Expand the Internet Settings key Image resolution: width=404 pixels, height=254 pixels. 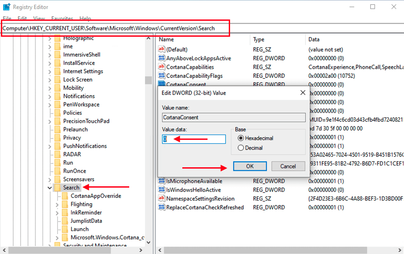click(x=50, y=71)
